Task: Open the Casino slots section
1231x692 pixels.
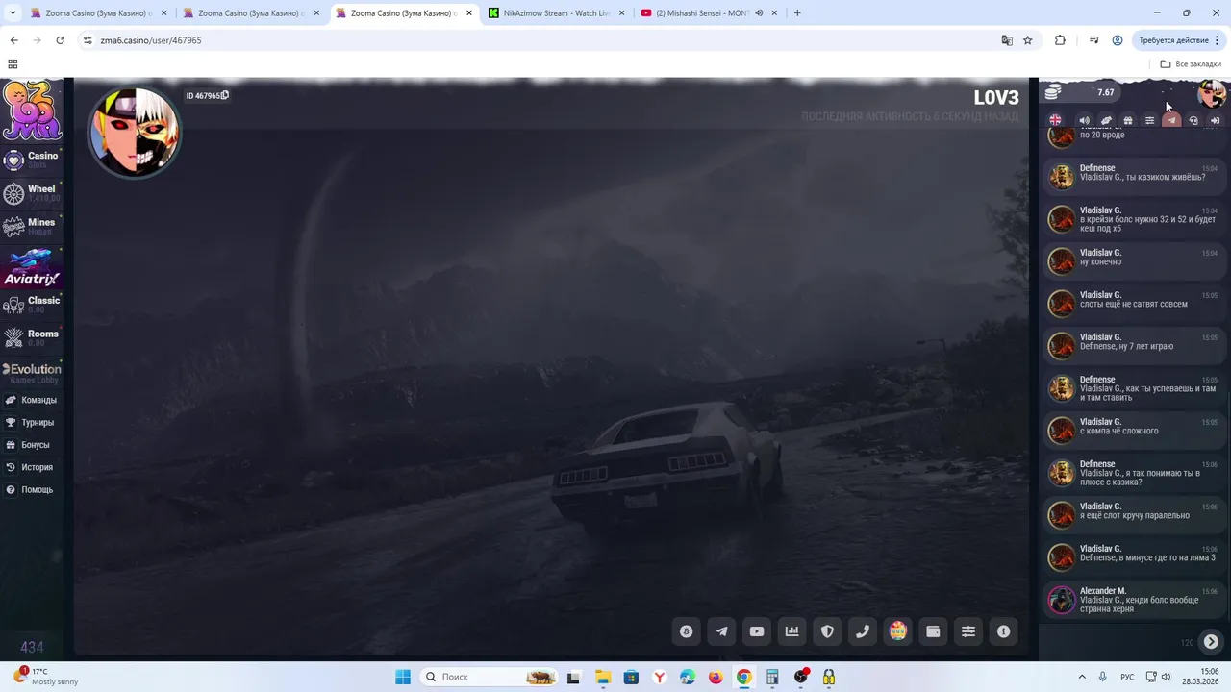Action: point(32,160)
